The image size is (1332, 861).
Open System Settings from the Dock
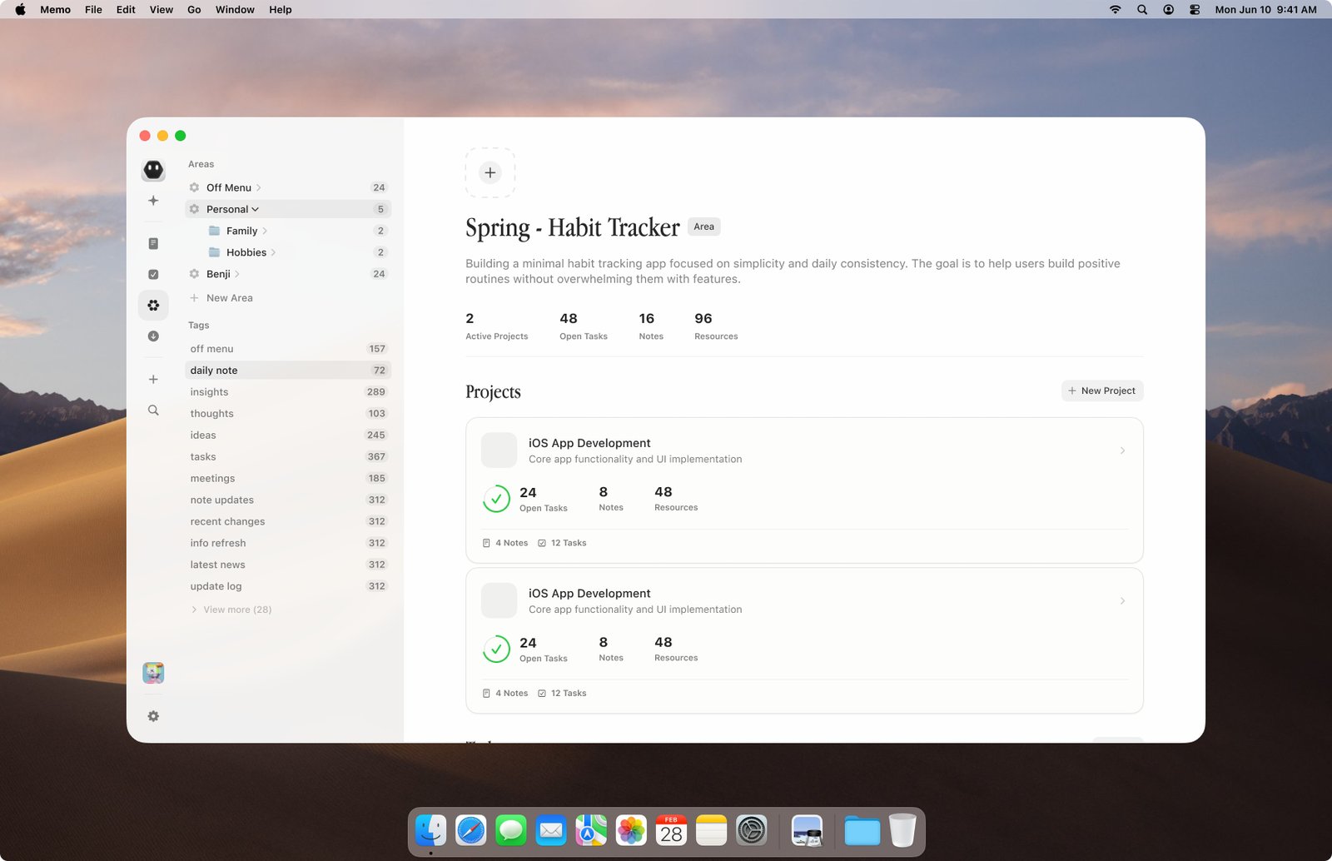751,830
